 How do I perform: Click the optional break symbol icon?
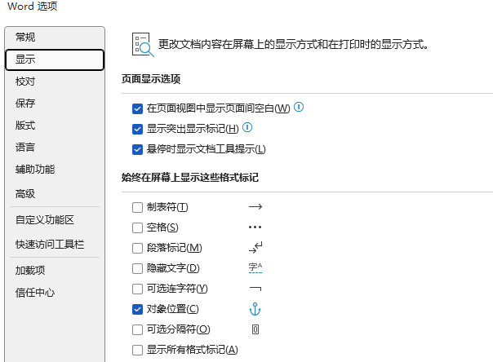pos(255,329)
